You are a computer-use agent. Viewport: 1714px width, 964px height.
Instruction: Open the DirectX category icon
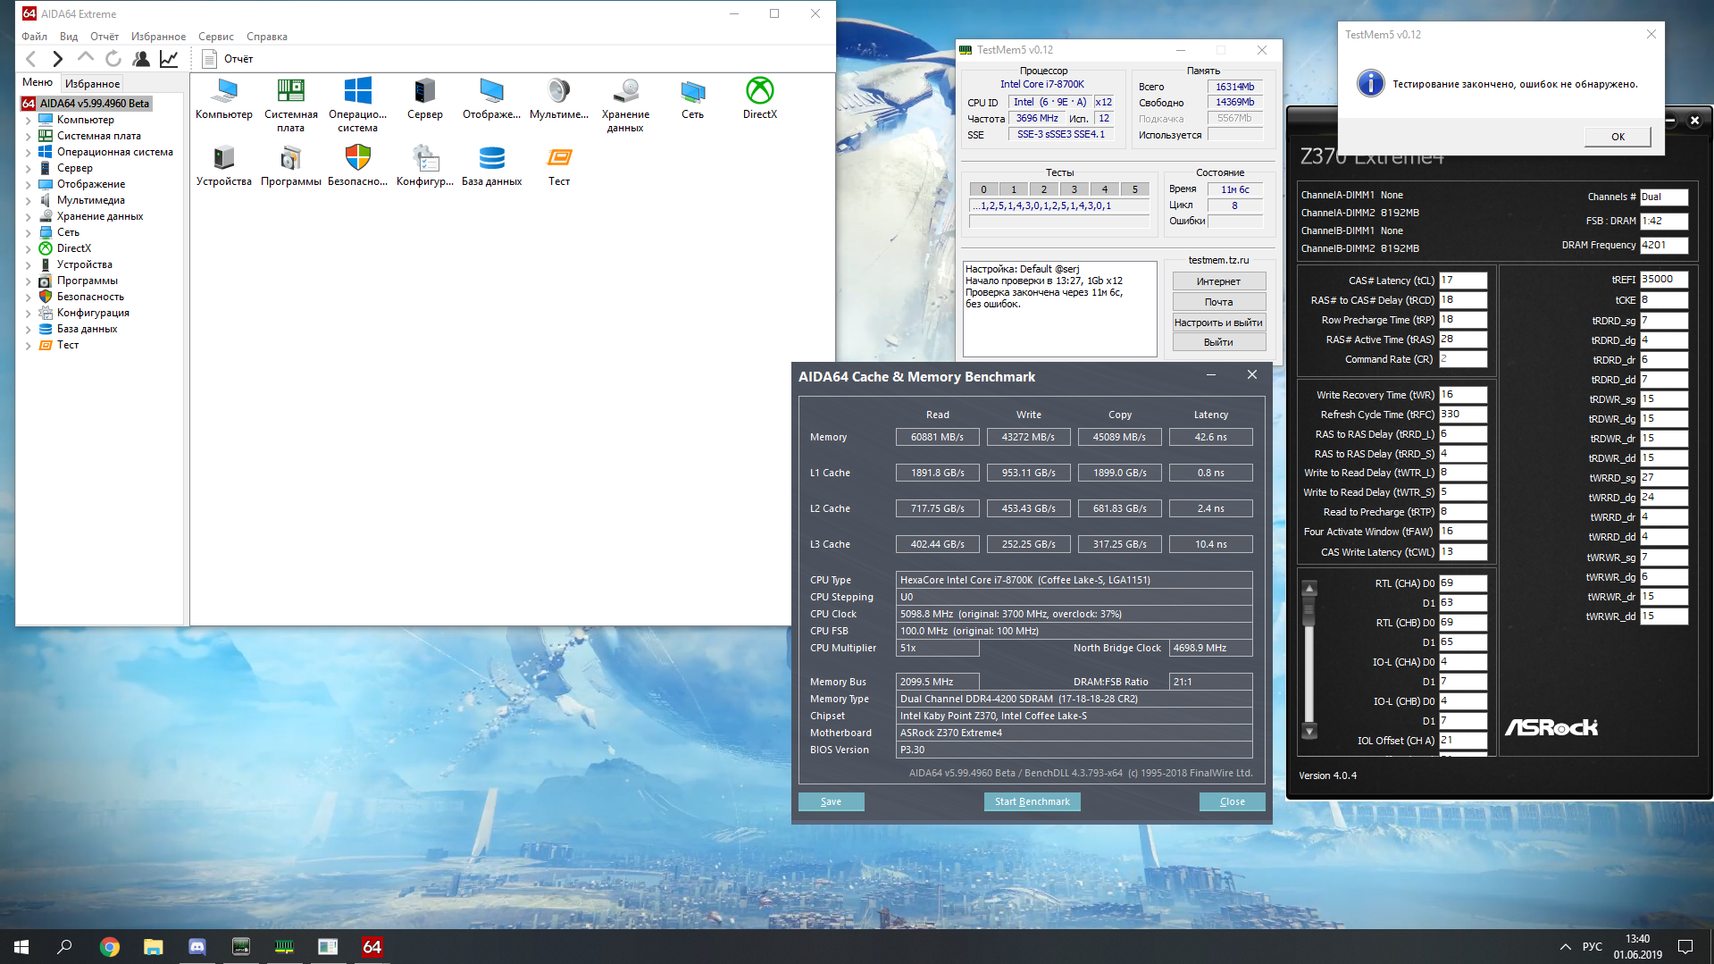759,91
